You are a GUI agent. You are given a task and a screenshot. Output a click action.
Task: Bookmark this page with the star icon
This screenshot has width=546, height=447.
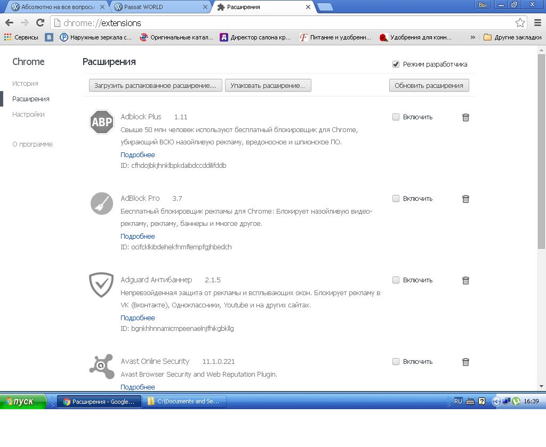(x=520, y=23)
